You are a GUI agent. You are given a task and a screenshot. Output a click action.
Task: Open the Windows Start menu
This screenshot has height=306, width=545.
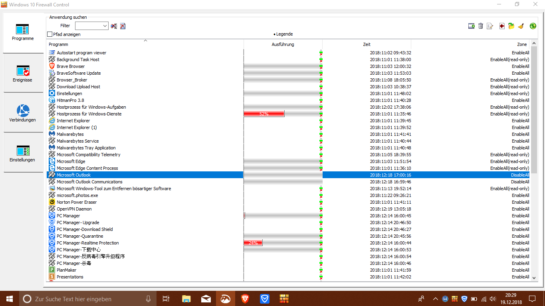pyautogui.click(x=10, y=298)
